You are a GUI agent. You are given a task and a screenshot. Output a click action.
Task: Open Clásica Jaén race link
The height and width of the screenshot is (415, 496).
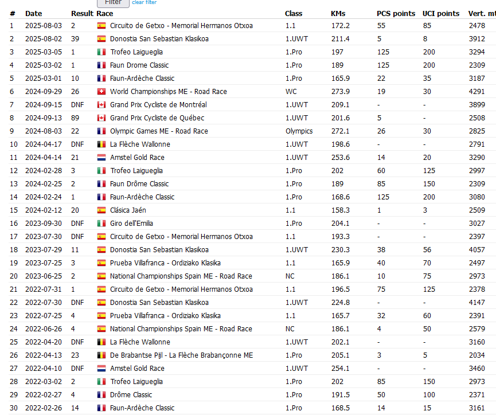pos(128,210)
